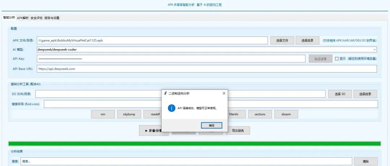Click the green analysis progress bar

point(195,144)
